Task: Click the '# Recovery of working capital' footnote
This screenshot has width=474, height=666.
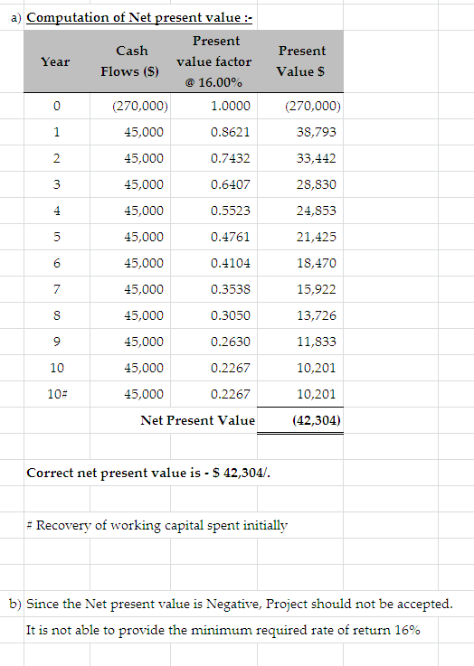Action: (x=156, y=525)
